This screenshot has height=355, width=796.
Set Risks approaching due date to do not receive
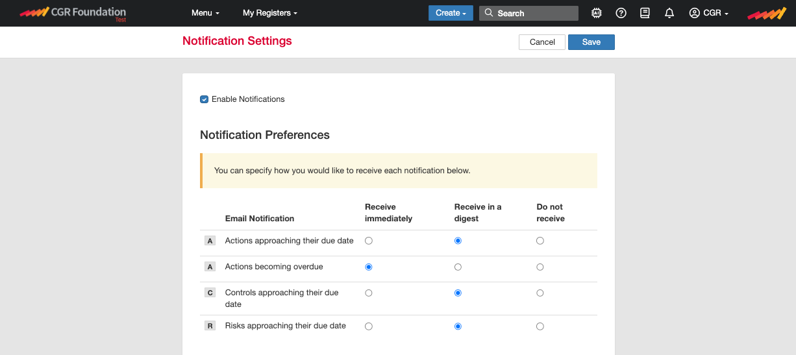(x=540, y=326)
